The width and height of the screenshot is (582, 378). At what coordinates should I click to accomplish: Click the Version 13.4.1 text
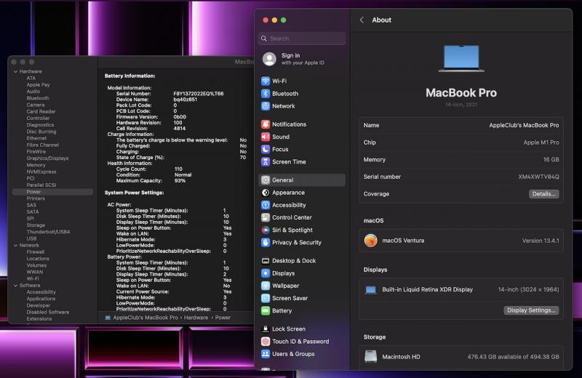click(541, 241)
